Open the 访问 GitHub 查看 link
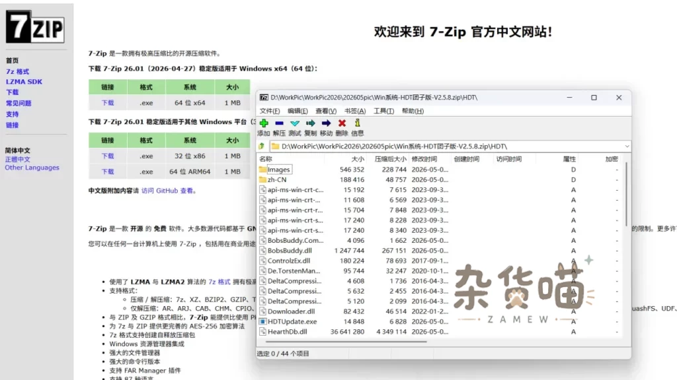The image size is (677, 380). coord(167,191)
